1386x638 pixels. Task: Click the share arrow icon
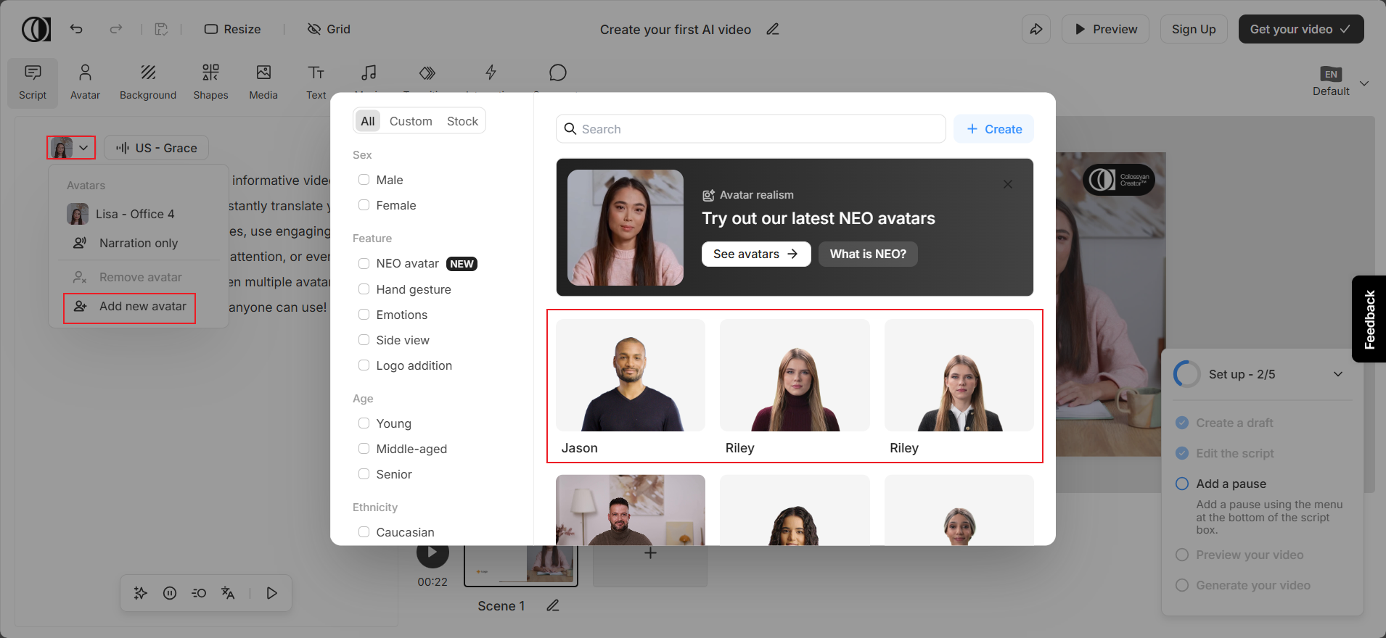[1036, 29]
